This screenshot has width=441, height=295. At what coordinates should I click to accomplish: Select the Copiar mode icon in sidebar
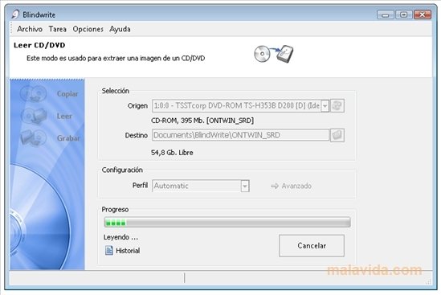click(34, 93)
